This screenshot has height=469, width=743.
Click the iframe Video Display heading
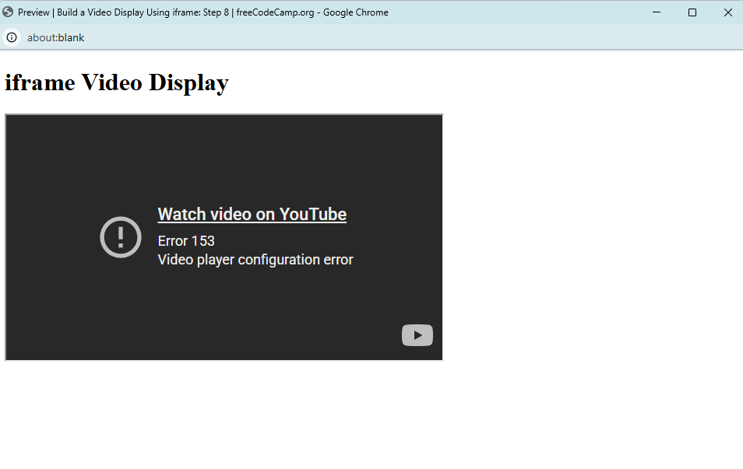click(x=117, y=82)
